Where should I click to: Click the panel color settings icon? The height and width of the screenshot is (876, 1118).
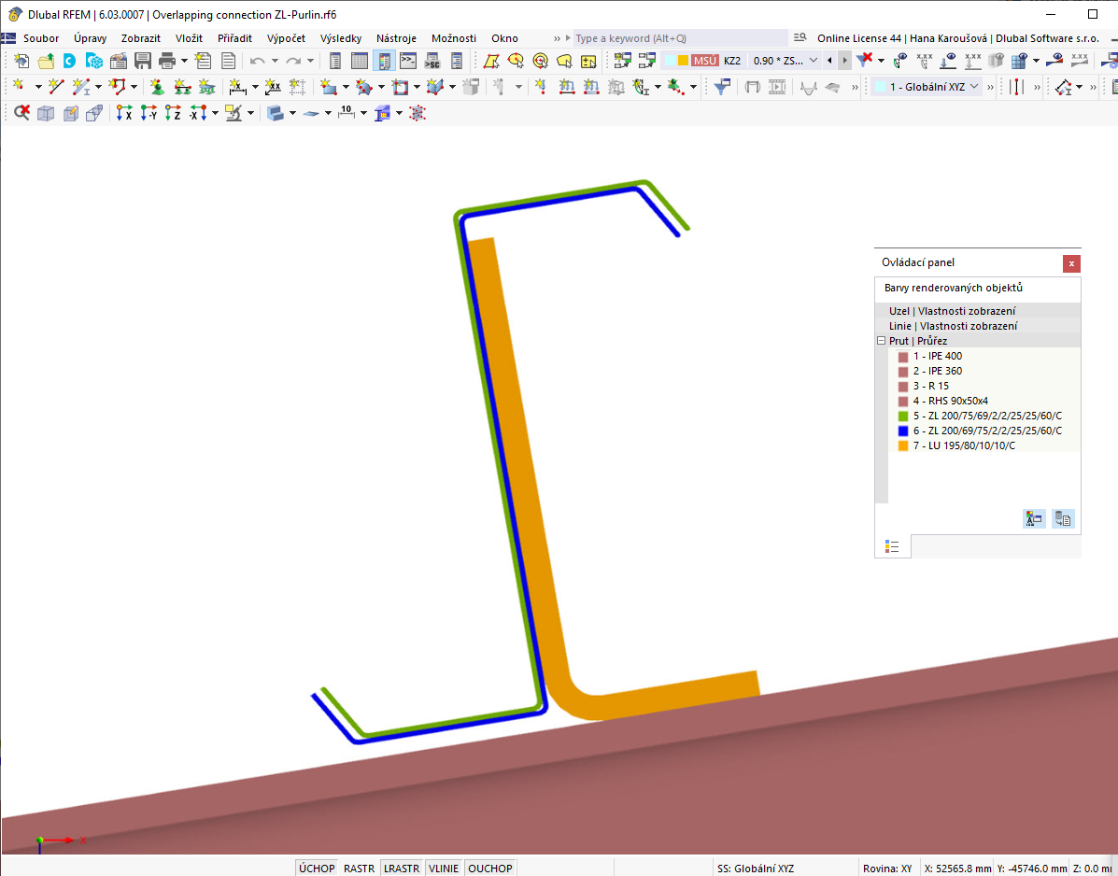coord(1034,519)
